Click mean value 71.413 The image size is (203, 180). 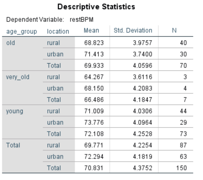94,54
